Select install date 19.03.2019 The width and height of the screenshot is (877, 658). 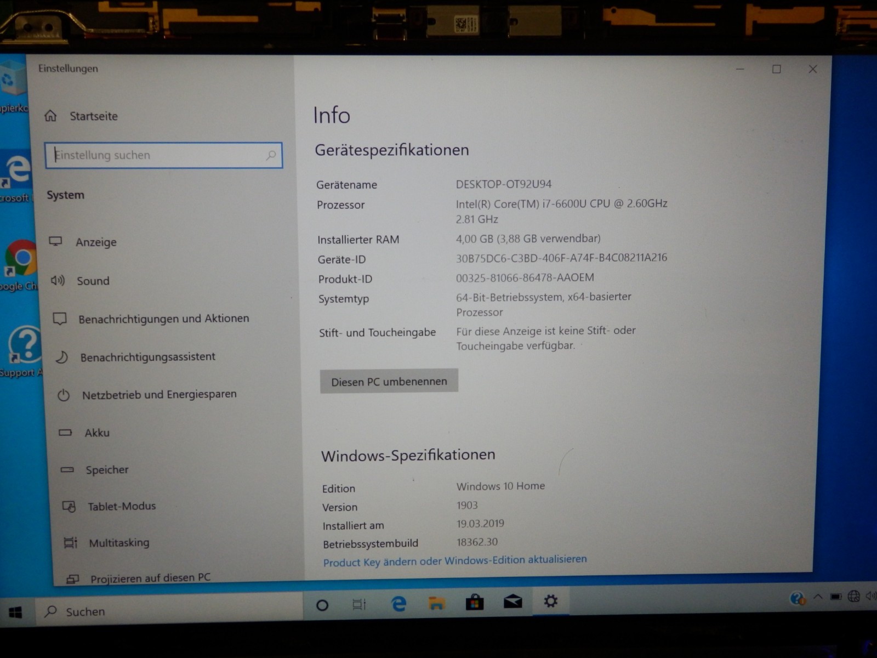point(481,524)
